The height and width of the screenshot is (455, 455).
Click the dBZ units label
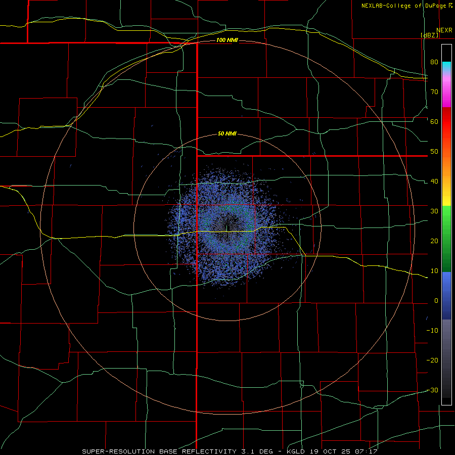click(429, 35)
